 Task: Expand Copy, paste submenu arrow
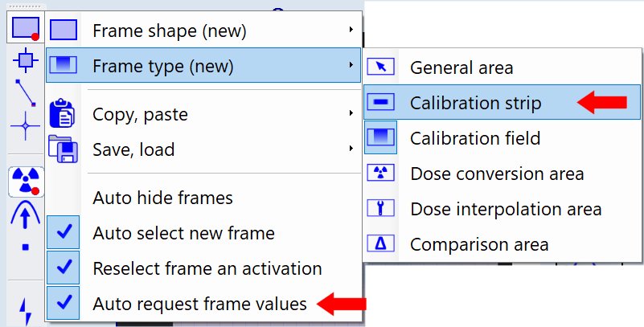tap(351, 115)
